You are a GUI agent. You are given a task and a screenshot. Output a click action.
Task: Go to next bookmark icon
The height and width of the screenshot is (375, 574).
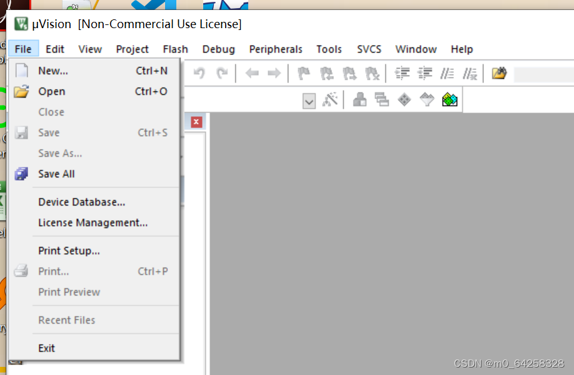(350, 73)
